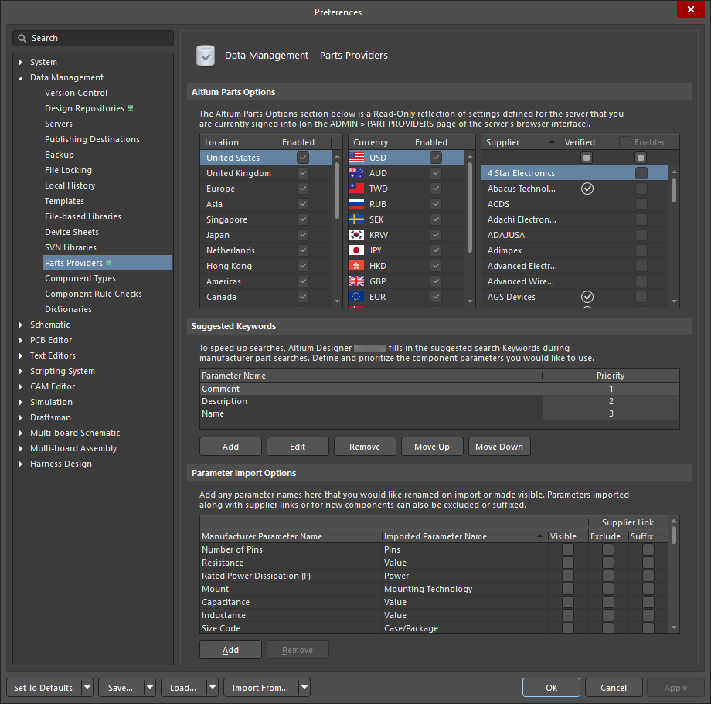This screenshot has width=711, height=704.
Task: Toggle Verified filter checkbox in supplier list
Action: pos(587,158)
